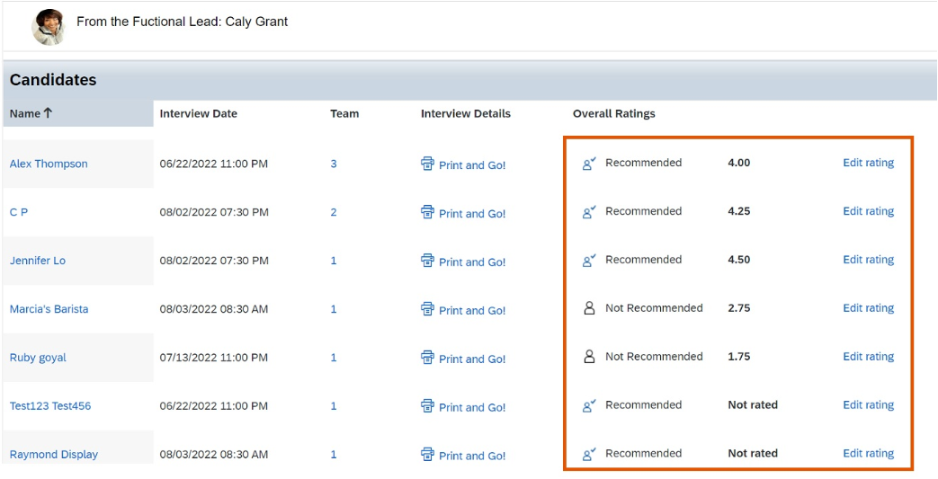
Task: Click the printer icon for Jennifer Lo
Action: click(427, 260)
